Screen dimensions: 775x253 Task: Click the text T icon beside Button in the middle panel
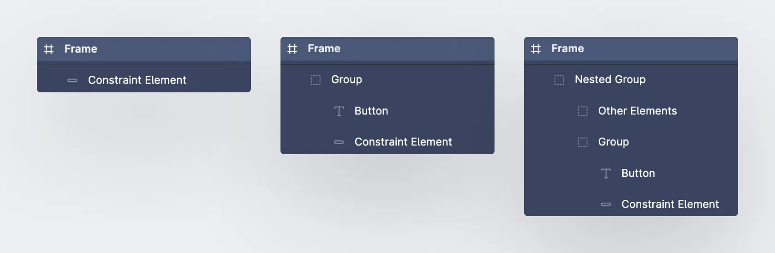[339, 111]
